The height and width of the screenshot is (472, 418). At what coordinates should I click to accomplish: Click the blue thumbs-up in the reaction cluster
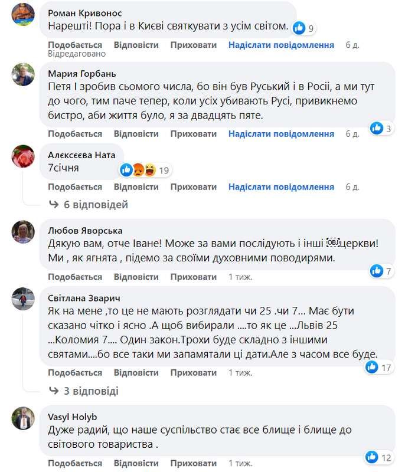(125, 170)
